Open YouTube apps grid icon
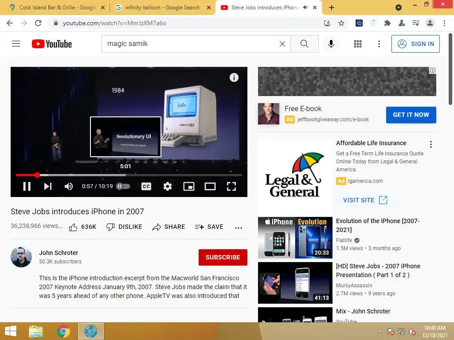Image resolution: width=454 pixels, height=340 pixels. (x=358, y=44)
